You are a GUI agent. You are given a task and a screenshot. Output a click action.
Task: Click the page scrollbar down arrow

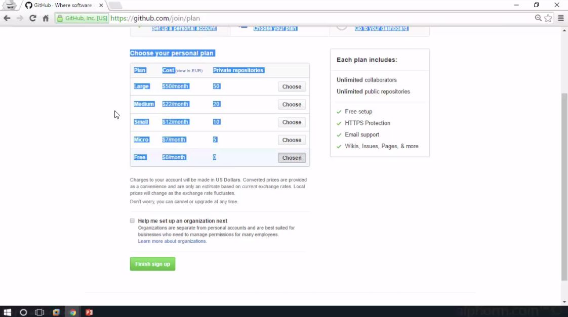click(x=564, y=302)
